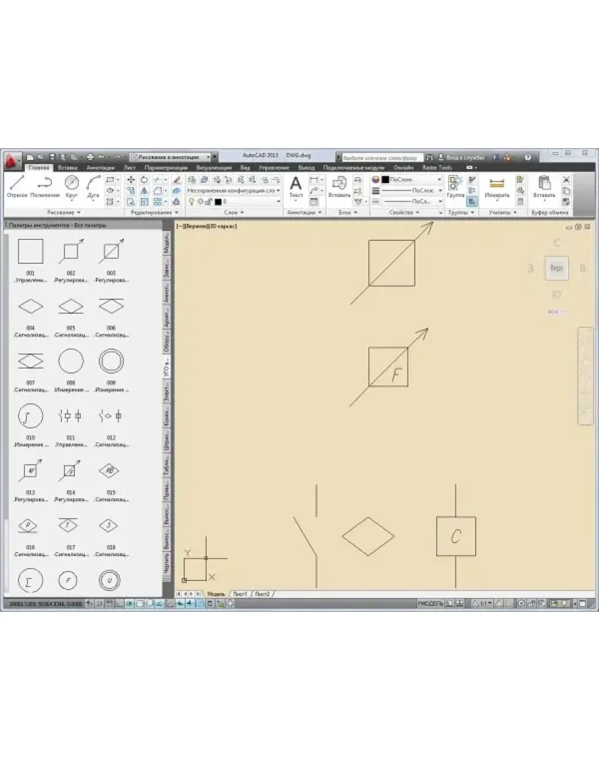Select the Отрезок (Line) tool
The width and height of the screenshot is (599, 760).
tap(17, 185)
